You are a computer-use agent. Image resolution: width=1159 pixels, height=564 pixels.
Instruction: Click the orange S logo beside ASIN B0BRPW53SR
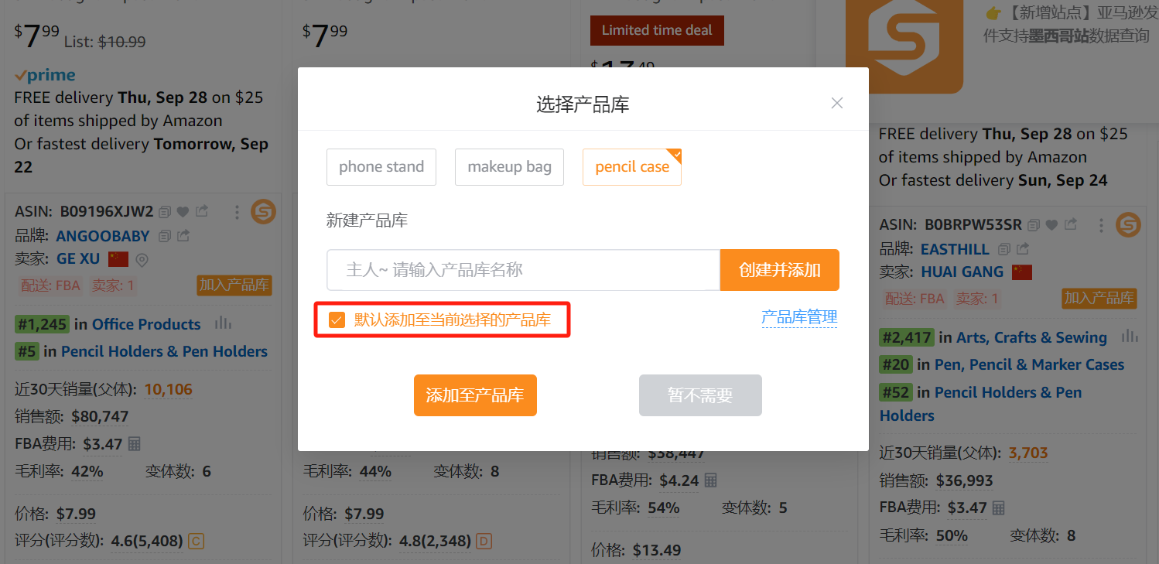point(1128,225)
